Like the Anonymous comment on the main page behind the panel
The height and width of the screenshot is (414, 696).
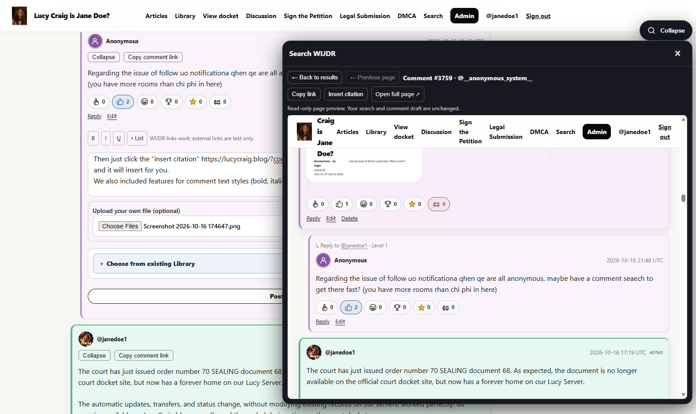[x=123, y=102]
